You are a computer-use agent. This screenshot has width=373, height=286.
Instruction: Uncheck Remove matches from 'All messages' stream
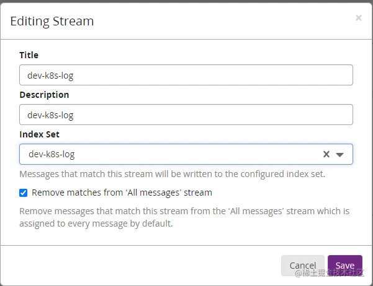tap(24, 193)
